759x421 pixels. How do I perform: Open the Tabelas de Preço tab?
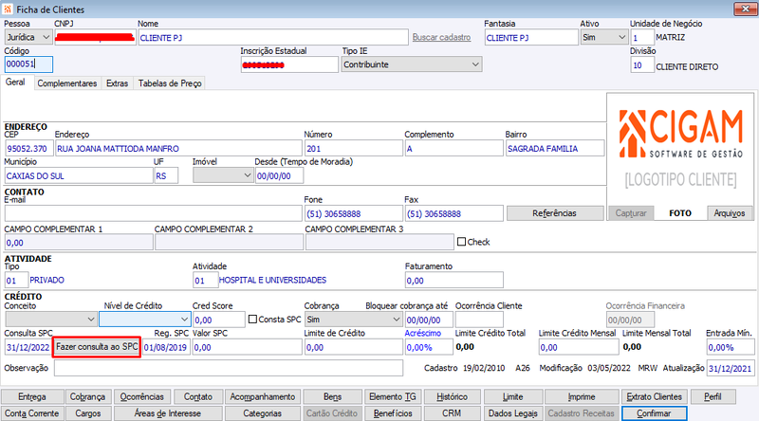pos(170,83)
